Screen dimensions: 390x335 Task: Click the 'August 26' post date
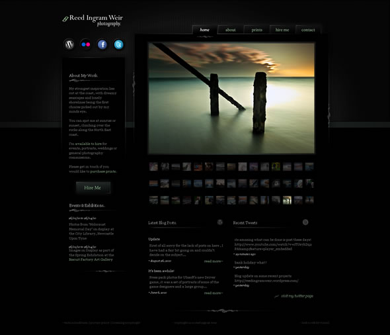point(160,261)
